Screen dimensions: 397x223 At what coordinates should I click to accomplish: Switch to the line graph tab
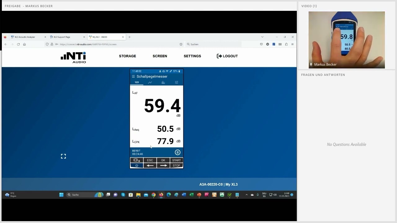point(150,82)
